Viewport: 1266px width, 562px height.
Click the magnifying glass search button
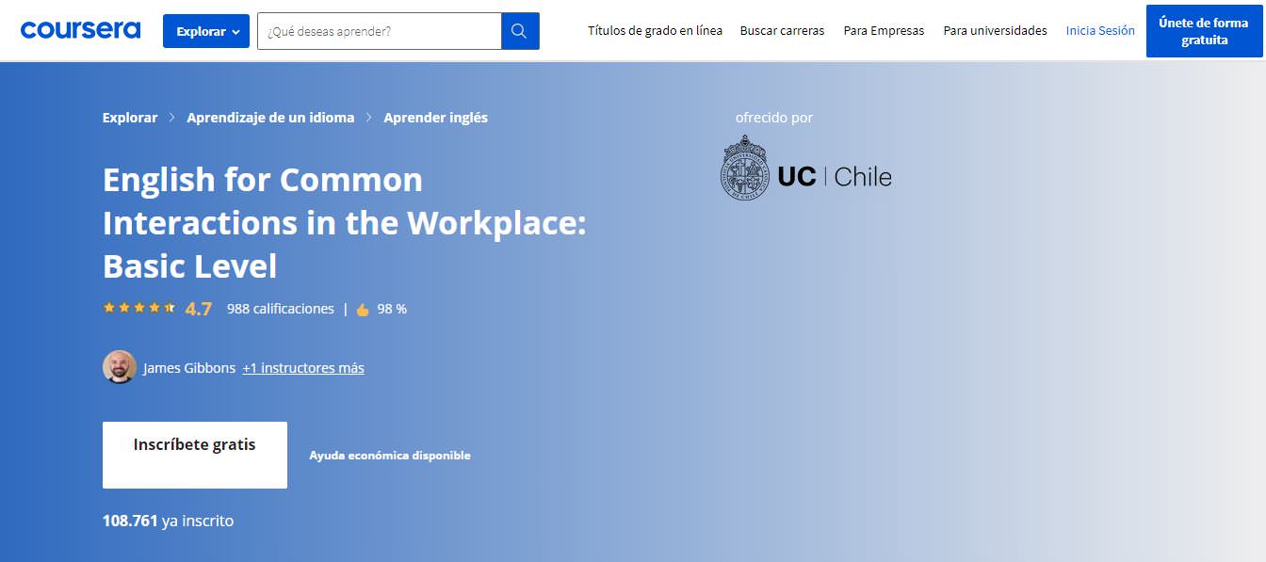click(x=520, y=31)
